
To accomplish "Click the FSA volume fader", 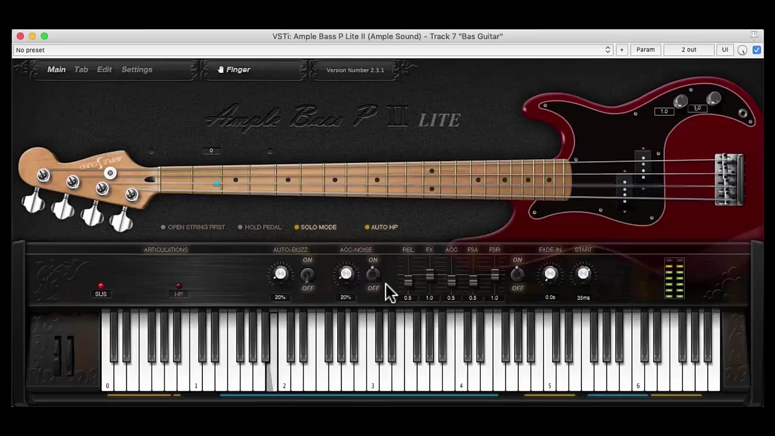I will (473, 280).
